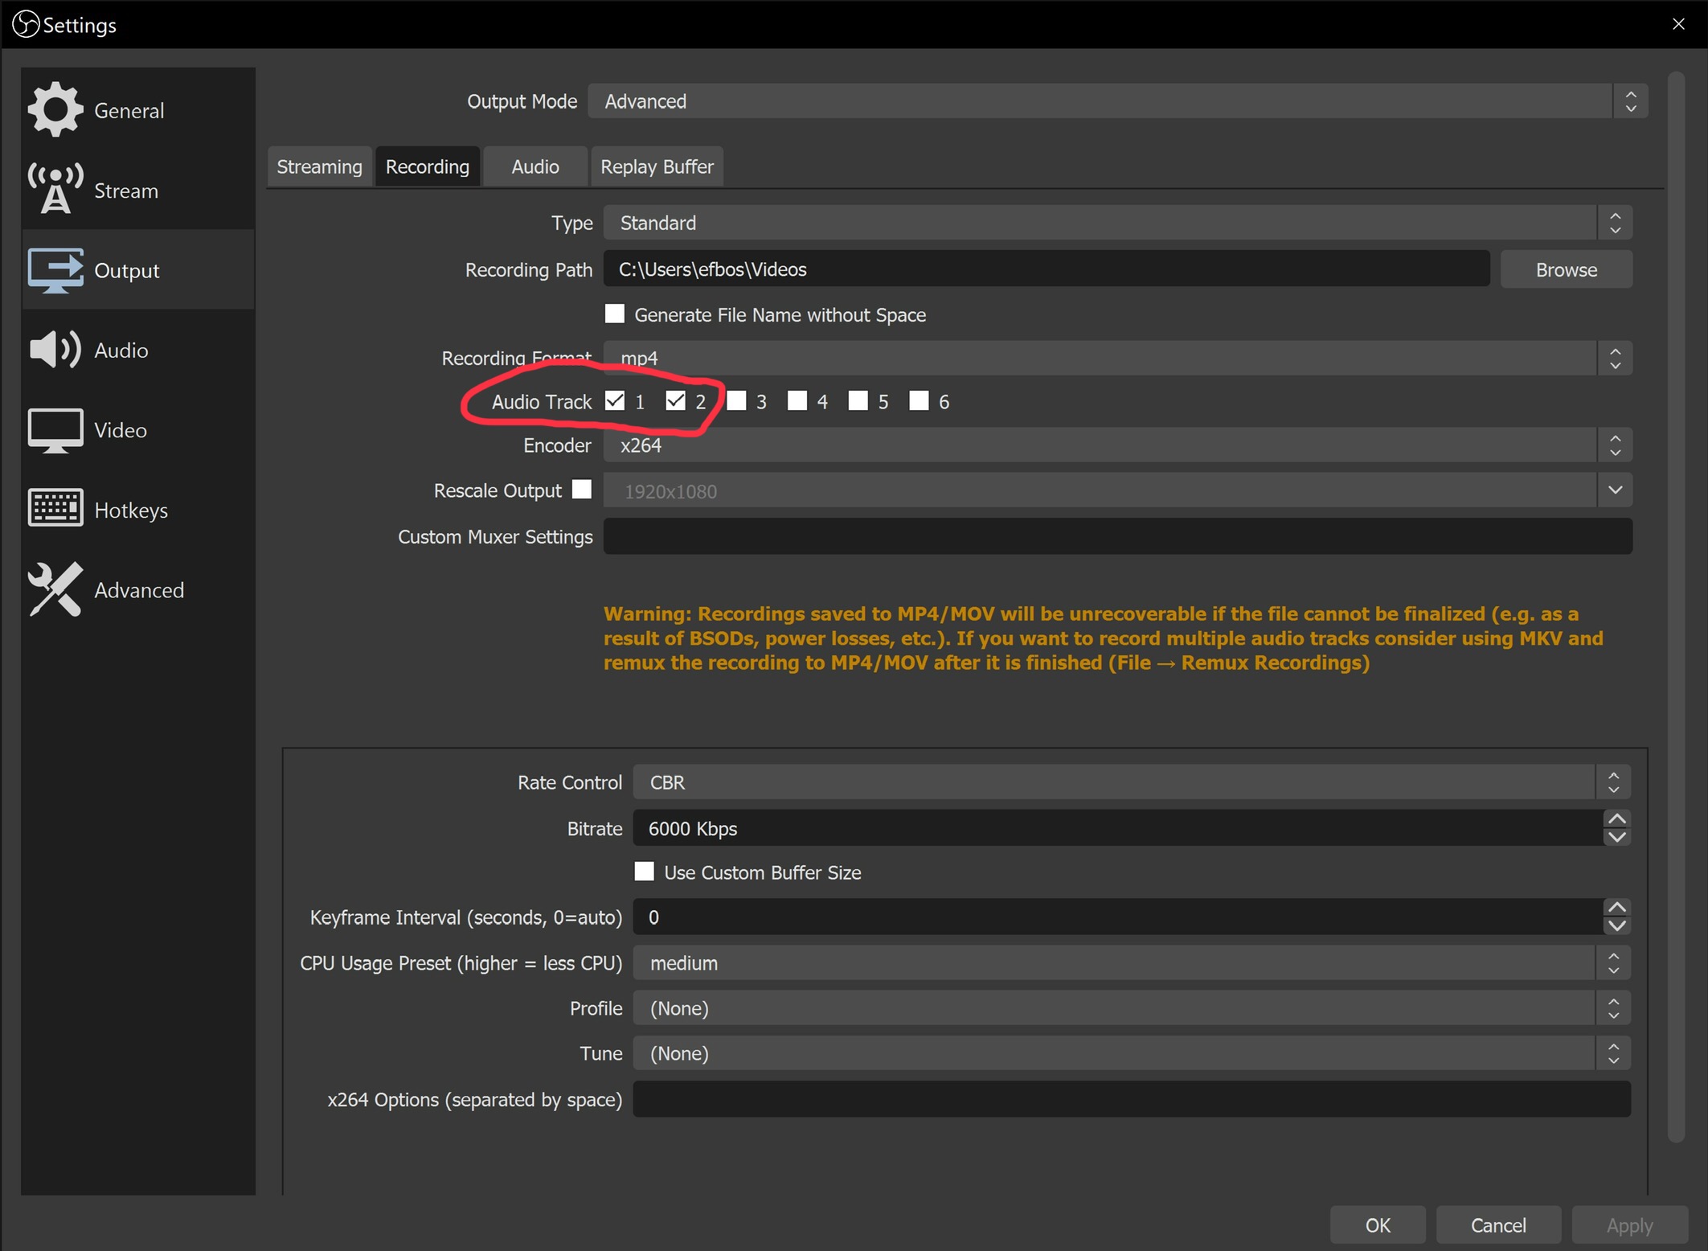Open the Profile dropdown

(x=1132, y=1008)
